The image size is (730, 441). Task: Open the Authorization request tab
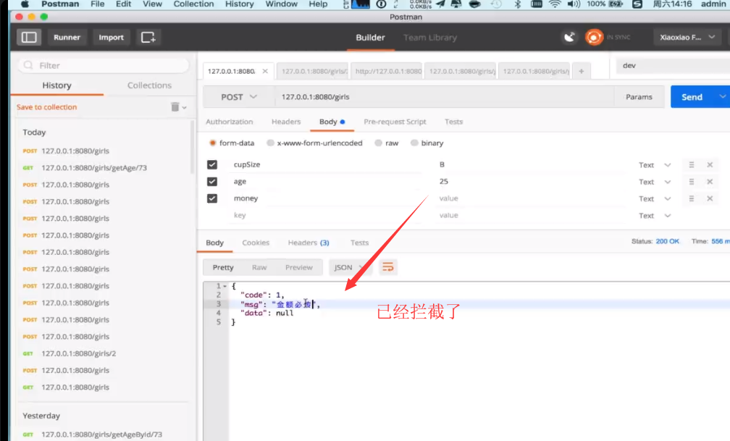[229, 122]
